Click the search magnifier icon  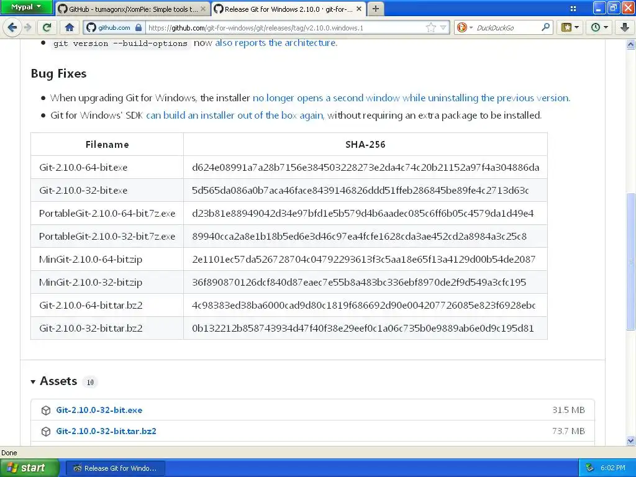click(545, 27)
